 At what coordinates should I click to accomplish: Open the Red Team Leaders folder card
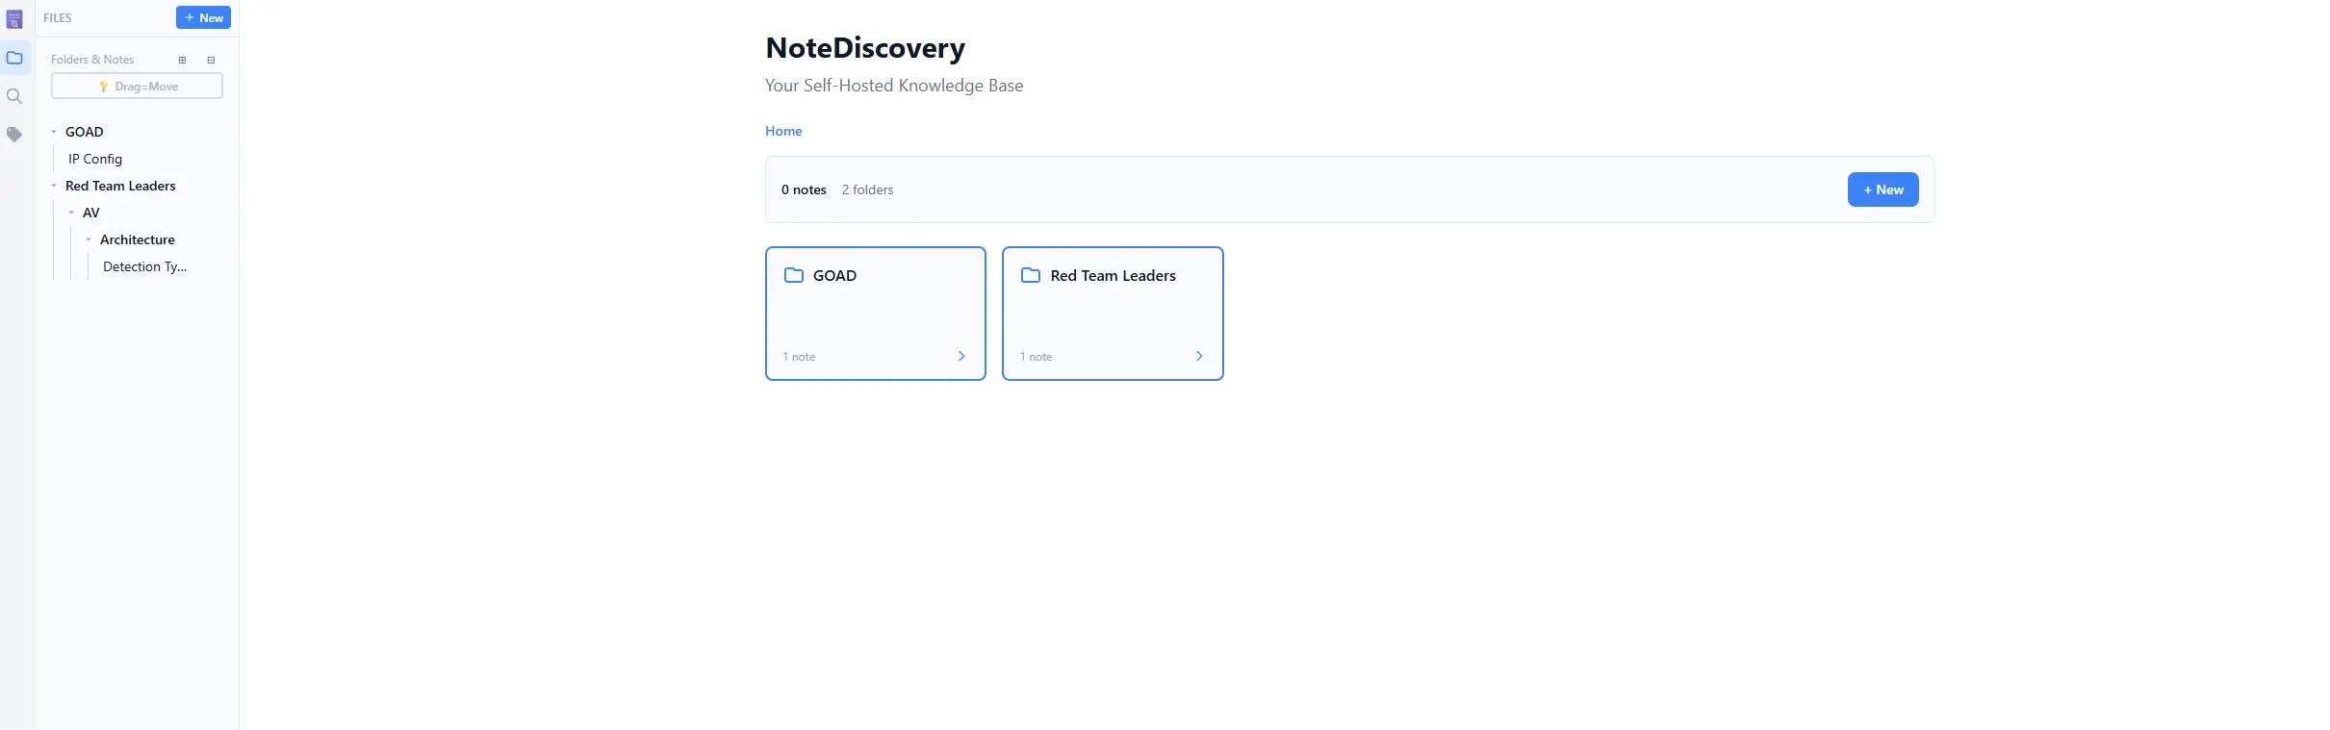pos(1113,314)
